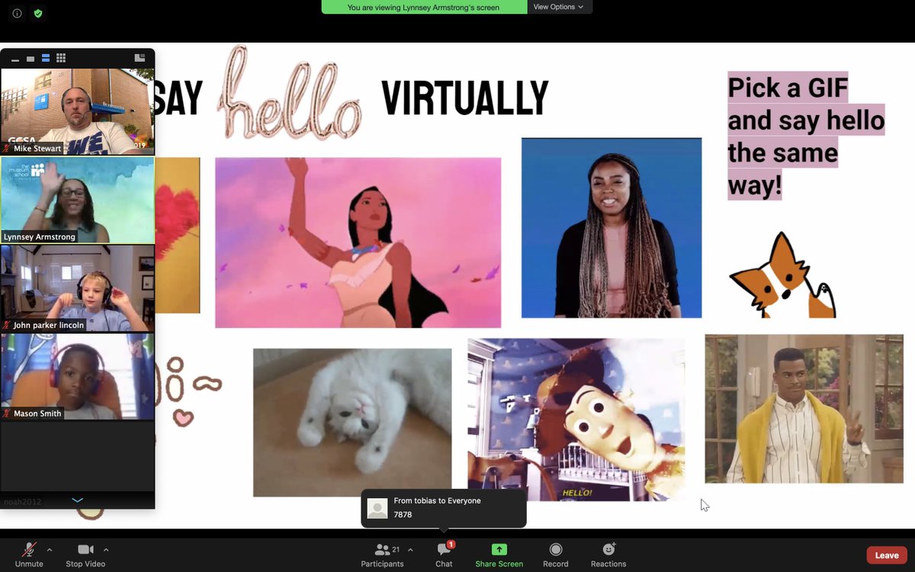The height and width of the screenshot is (572, 915).
Task: Hide the video panel using the minimize bar icon
Action: [x=15, y=59]
